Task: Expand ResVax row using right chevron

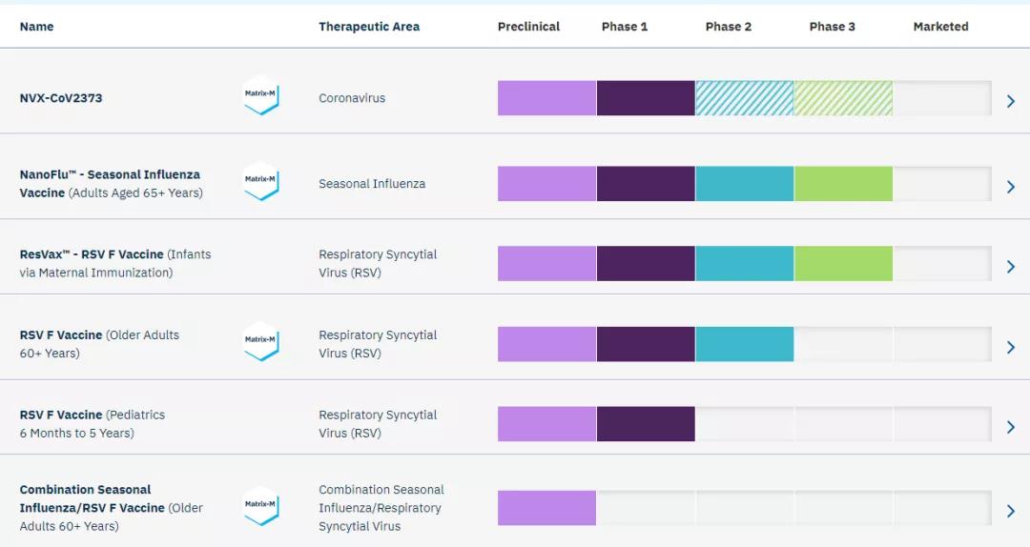Action: (1011, 267)
